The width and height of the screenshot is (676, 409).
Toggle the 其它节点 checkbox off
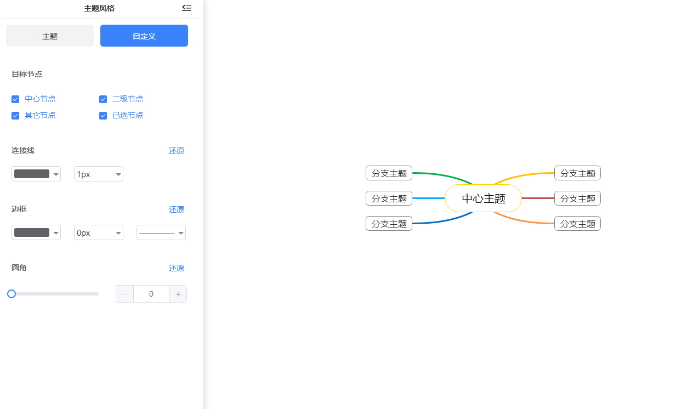tap(15, 116)
